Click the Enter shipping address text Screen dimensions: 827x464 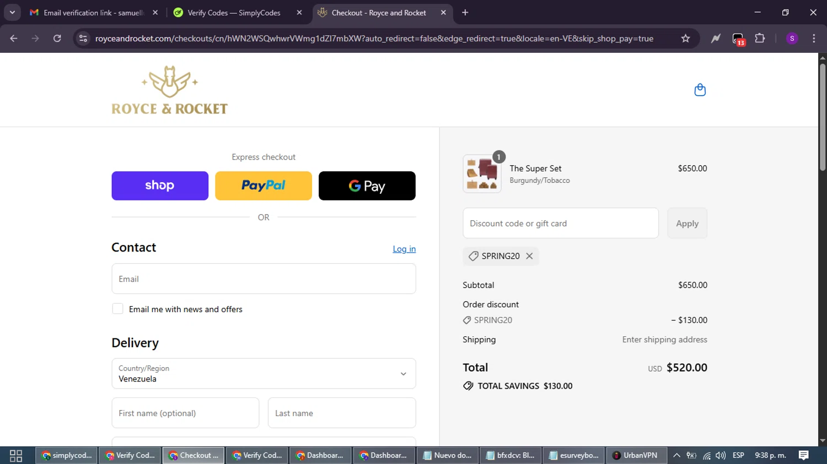coord(664,340)
